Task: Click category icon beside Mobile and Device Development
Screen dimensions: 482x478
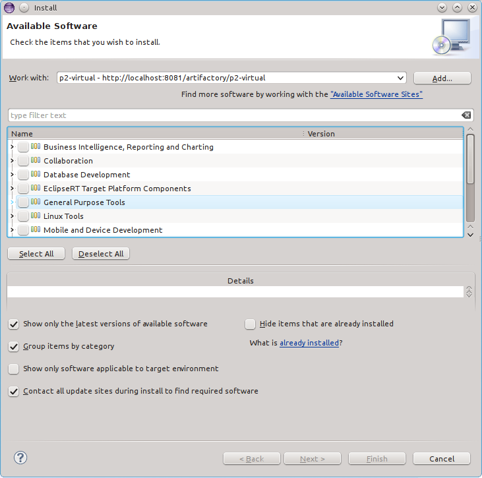Action: 36,229
